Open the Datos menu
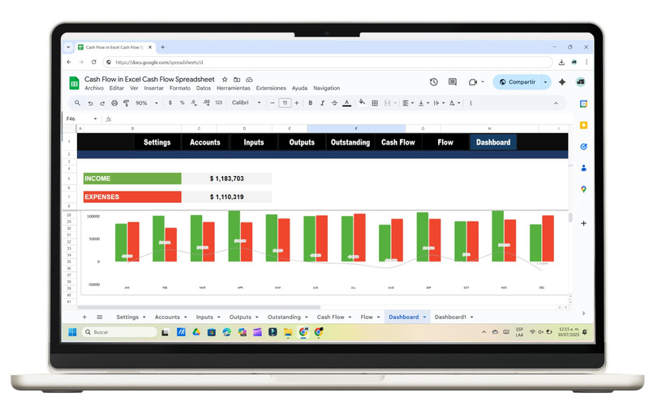The image size is (649, 406). [x=204, y=89]
